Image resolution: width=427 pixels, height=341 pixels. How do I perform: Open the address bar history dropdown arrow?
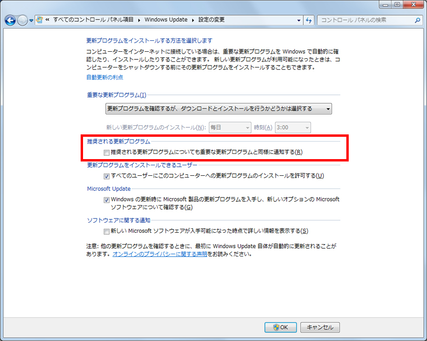pos(299,20)
